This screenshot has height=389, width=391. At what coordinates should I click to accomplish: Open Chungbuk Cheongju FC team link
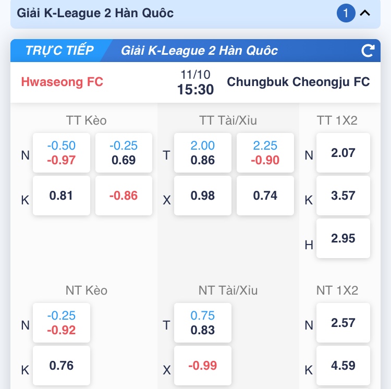click(298, 82)
